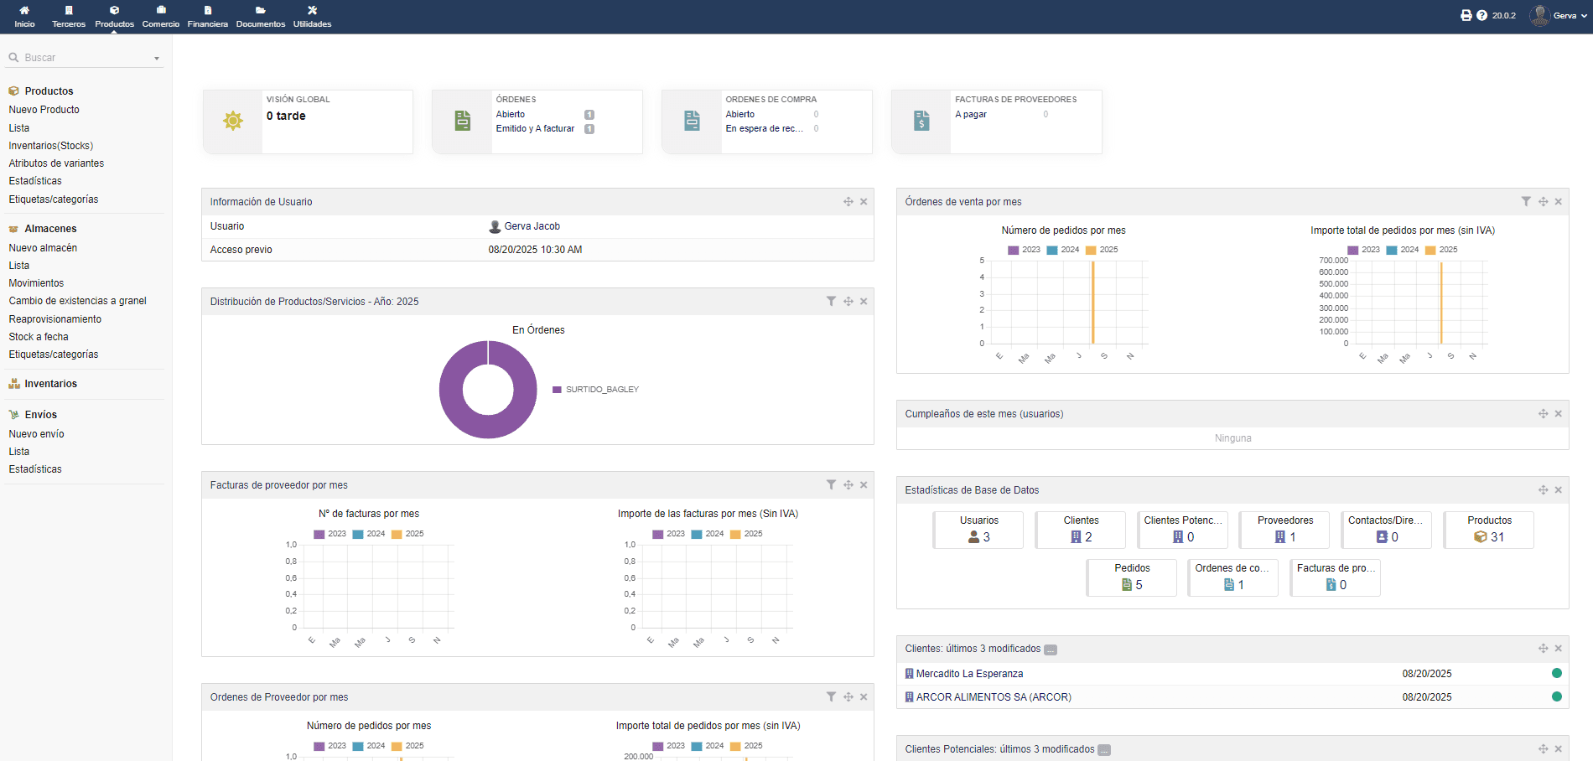Close the Cumpleaños de este mes widget
Image resolution: width=1593 pixels, height=761 pixels.
pos(1559,413)
